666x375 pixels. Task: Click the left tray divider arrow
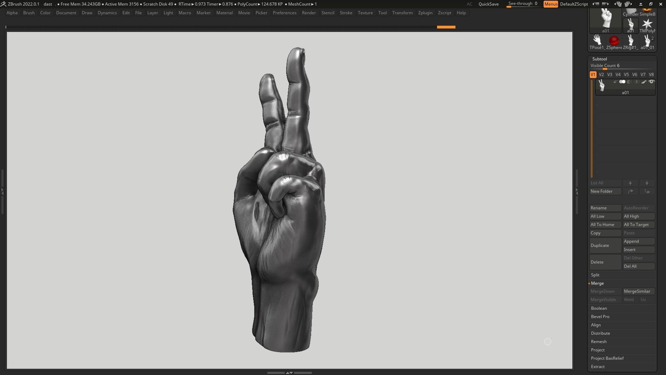(2, 191)
